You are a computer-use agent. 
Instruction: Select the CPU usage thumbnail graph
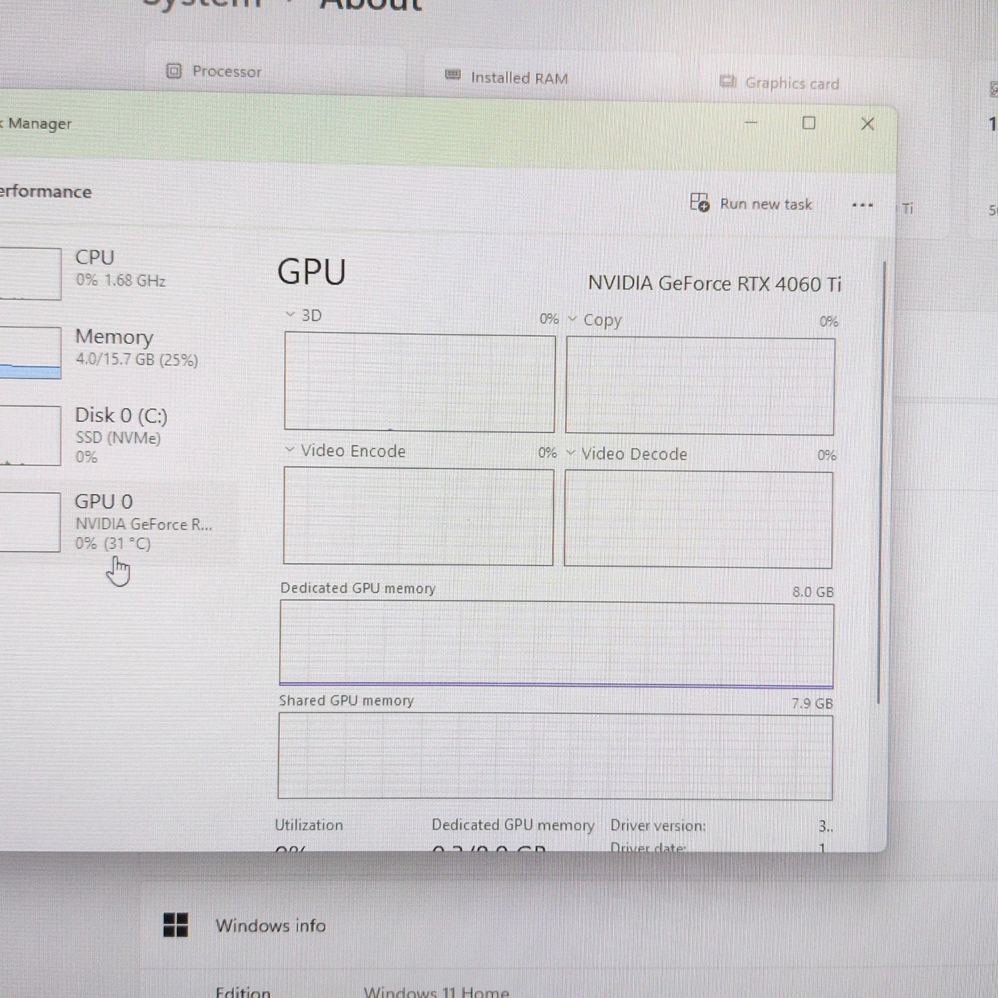[30, 274]
